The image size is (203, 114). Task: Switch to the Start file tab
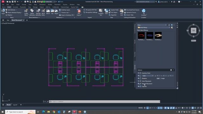(8, 20)
